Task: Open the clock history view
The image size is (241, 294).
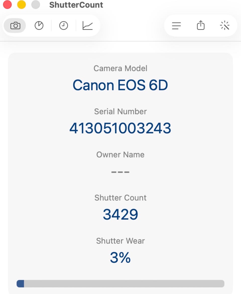Action: click(x=64, y=25)
